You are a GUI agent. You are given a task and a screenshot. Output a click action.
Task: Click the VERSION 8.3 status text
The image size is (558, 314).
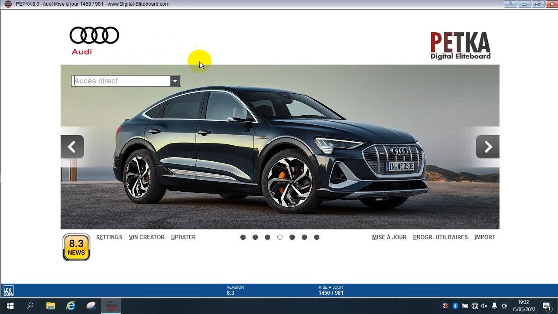click(x=235, y=290)
